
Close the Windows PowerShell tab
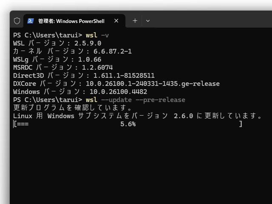pos(116,21)
